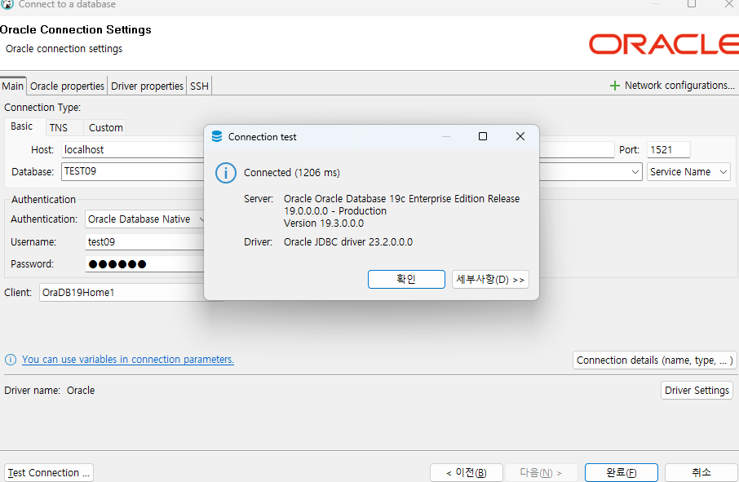The height and width of the screenshot is (482, 739).
Task: Go back with 이전(B) button
Action: pos(466,472)
